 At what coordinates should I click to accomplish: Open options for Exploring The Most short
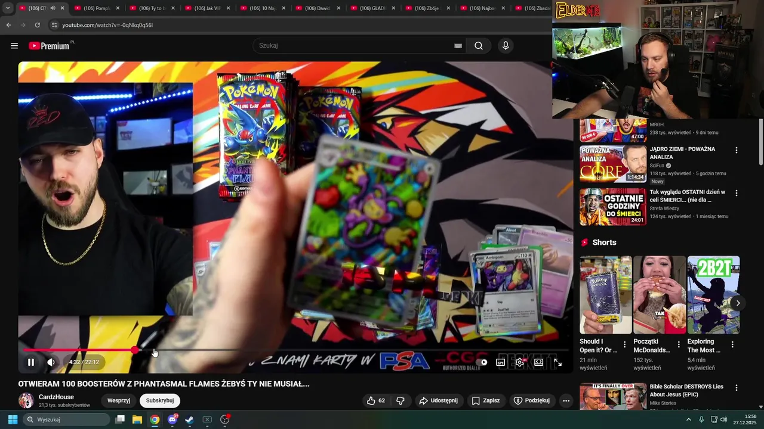(x=732, y=344)
